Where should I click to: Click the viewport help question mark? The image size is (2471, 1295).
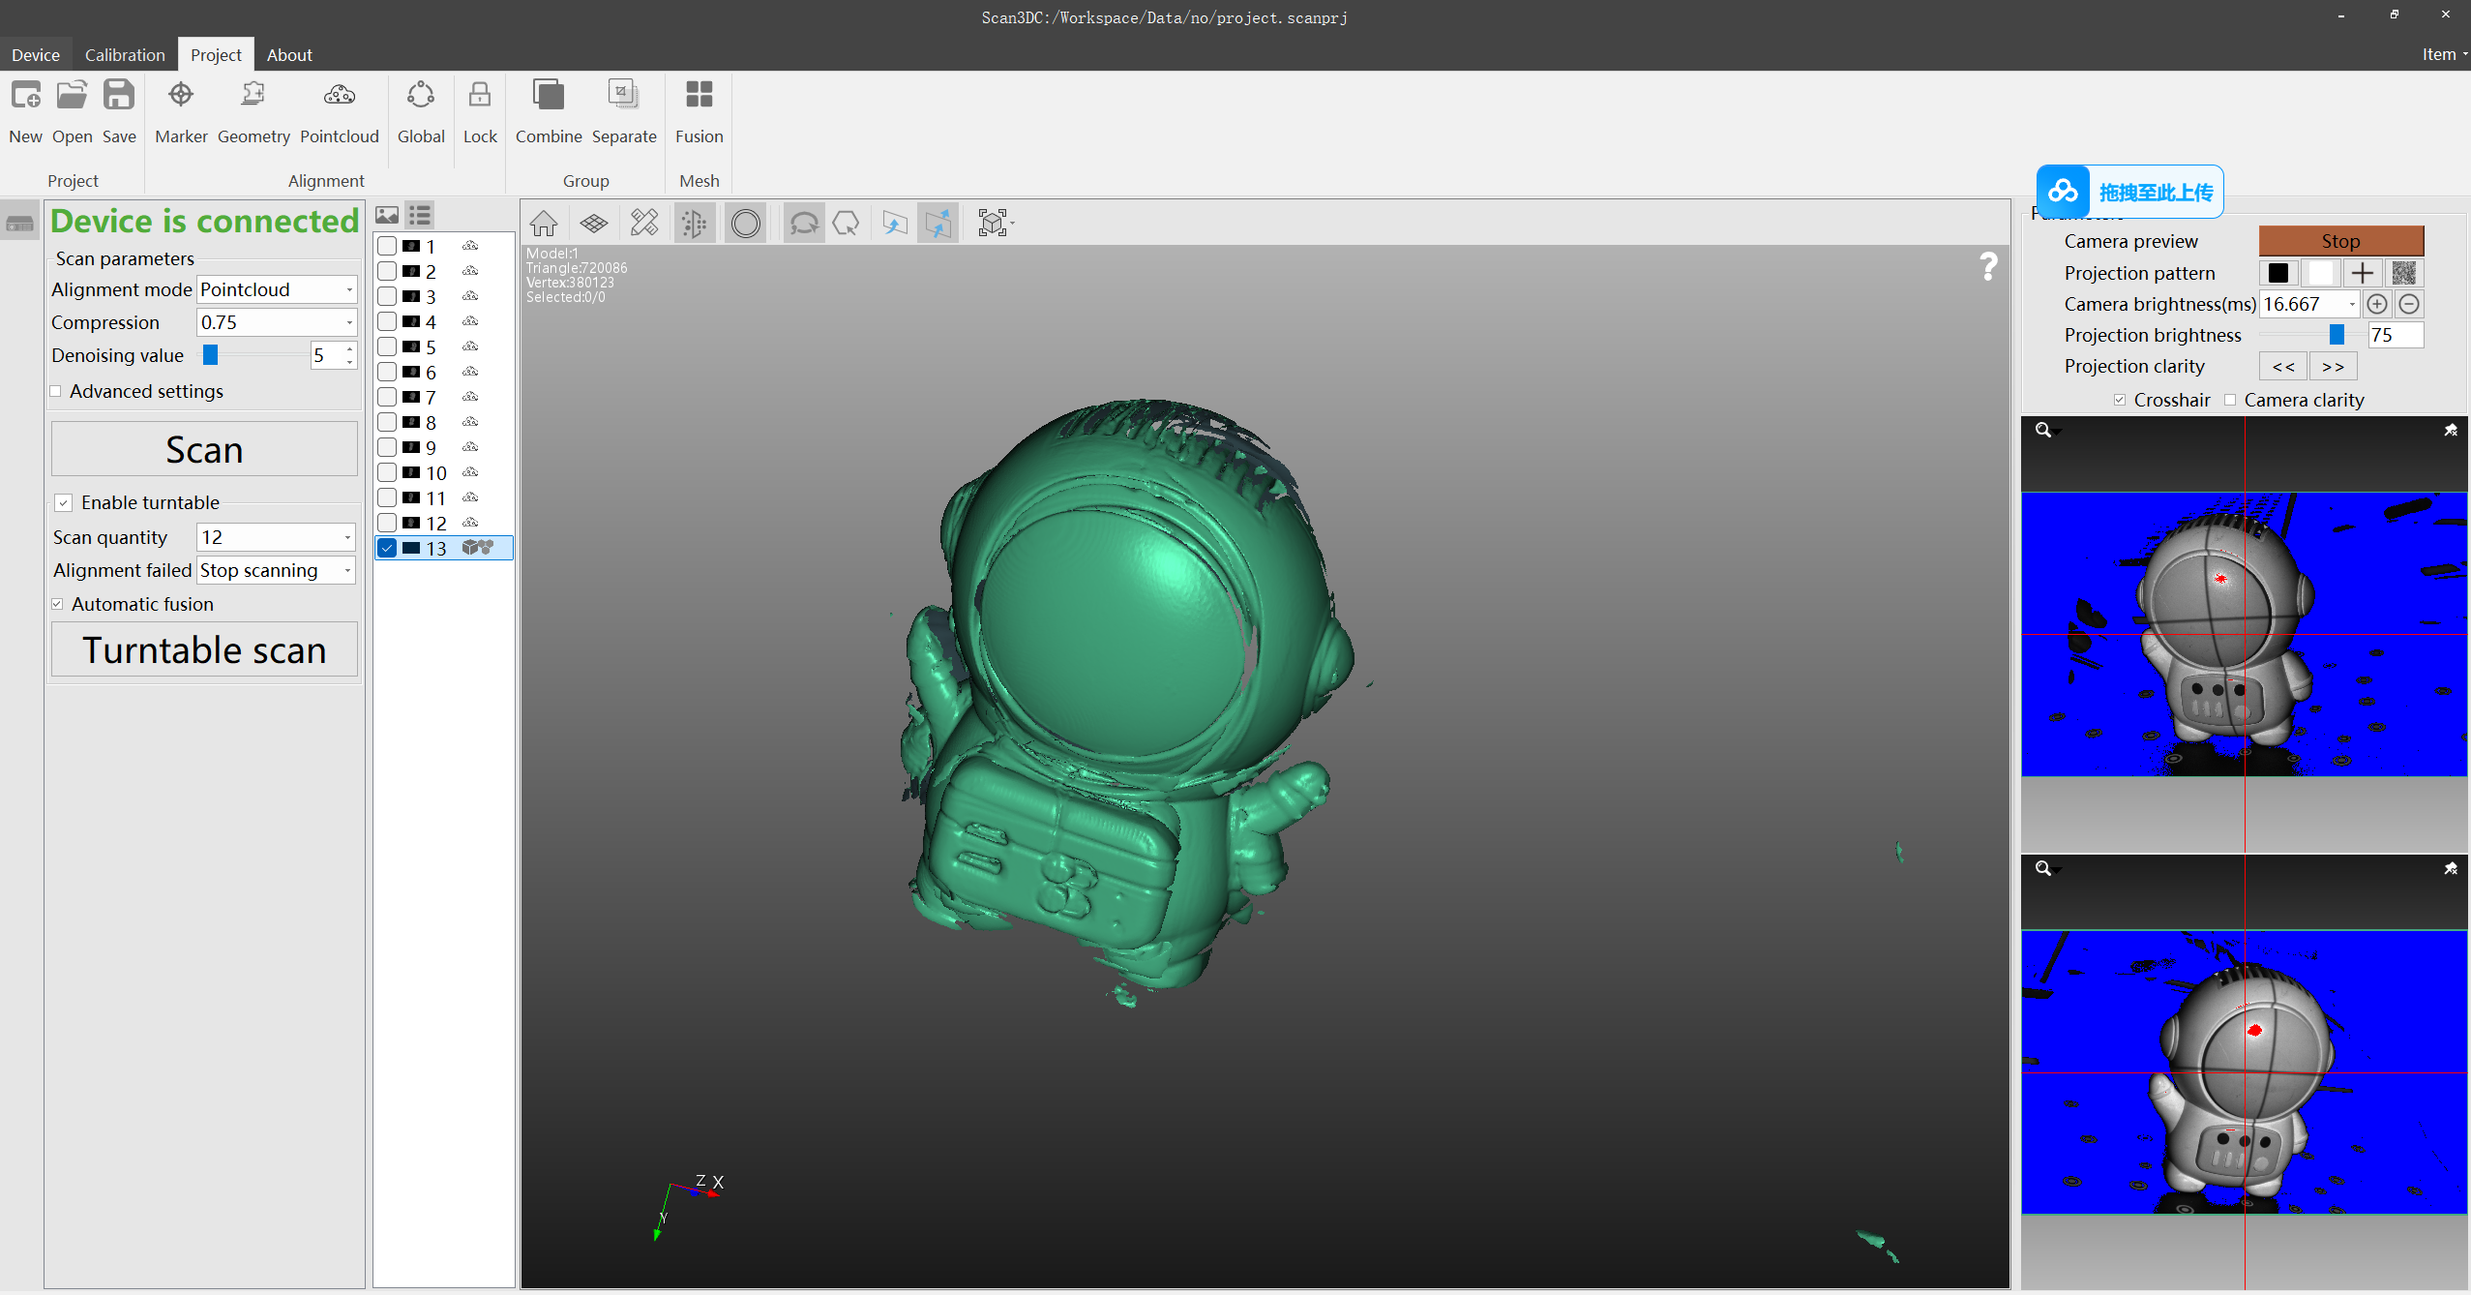[x=1988, y=266]
